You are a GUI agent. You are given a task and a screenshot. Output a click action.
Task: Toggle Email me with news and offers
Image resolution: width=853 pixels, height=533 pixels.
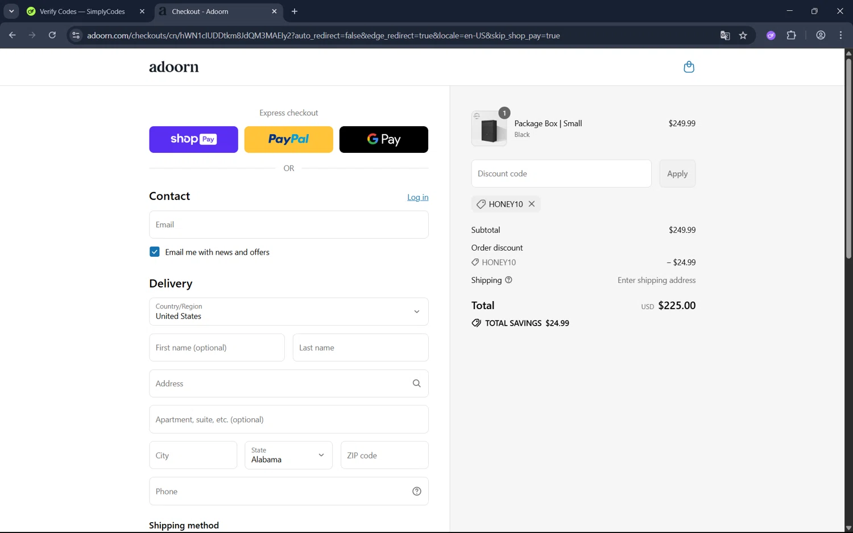click(x=155, y=252)
